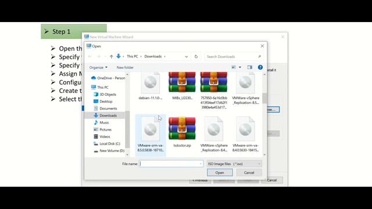Refresh the Downloads folder view
This screenshot has height=209, width=372.
196,57
